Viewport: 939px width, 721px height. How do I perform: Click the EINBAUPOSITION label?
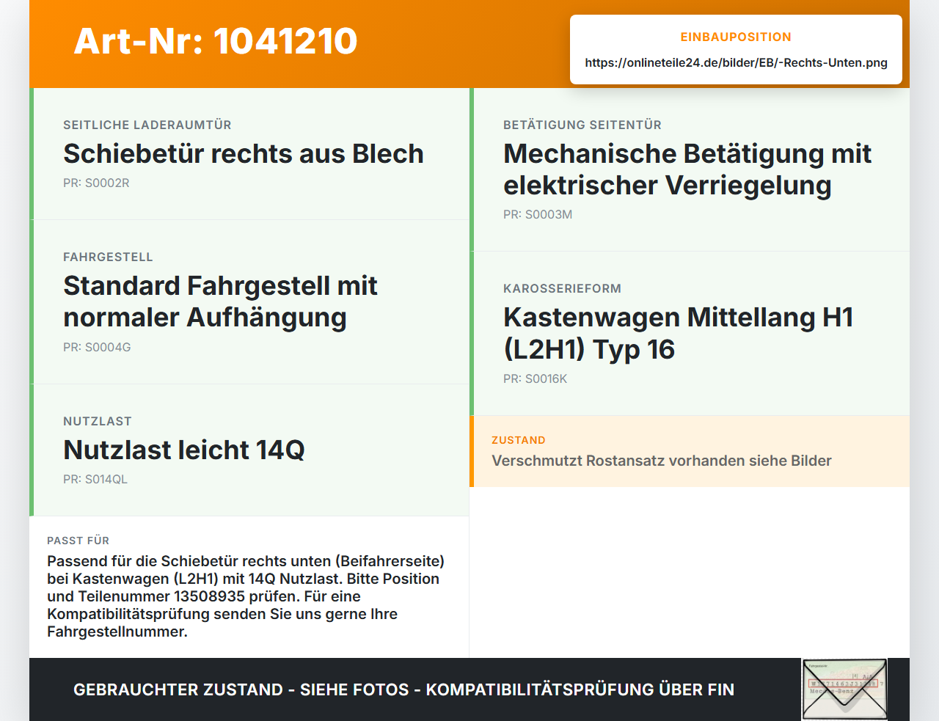click(x=736, y=37)
